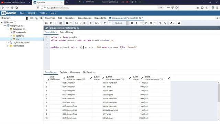Open Explain settings dropdown arrow
The width and height of the screenshot is (220, 124).
point(155,23)
